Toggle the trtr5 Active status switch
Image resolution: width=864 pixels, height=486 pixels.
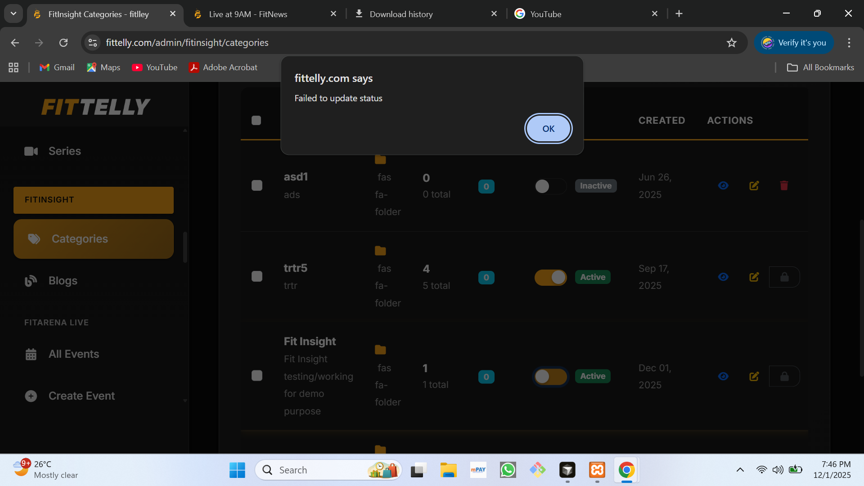550,277
